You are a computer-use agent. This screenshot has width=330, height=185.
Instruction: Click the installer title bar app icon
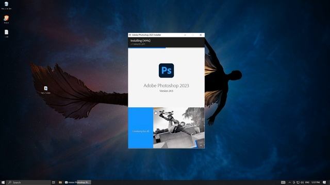point(130,35)
